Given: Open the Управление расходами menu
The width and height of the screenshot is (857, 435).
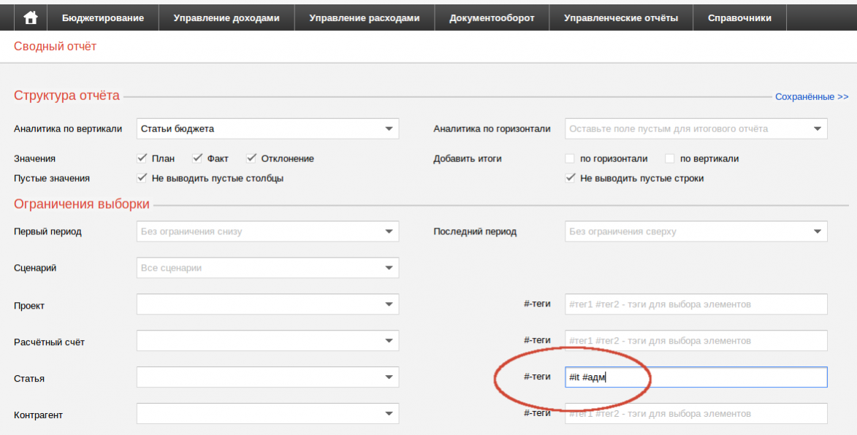Looking at the screenshot, I should pyautogui.click(x=365, y=18).
